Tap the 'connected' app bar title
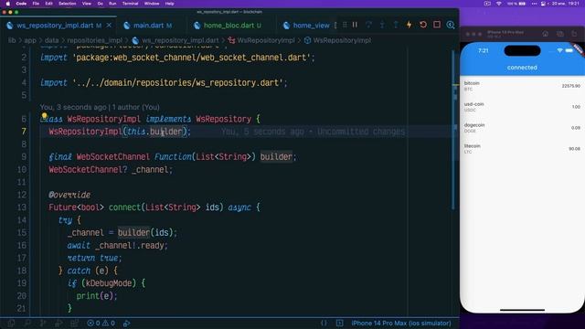The height and width of the screenshot is (329, 585). point(522,68)
